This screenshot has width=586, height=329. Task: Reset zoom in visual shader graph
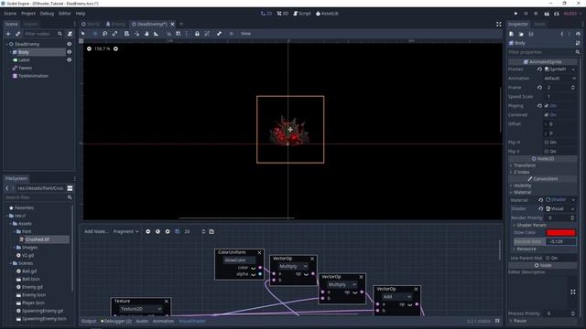click(157, 231)
